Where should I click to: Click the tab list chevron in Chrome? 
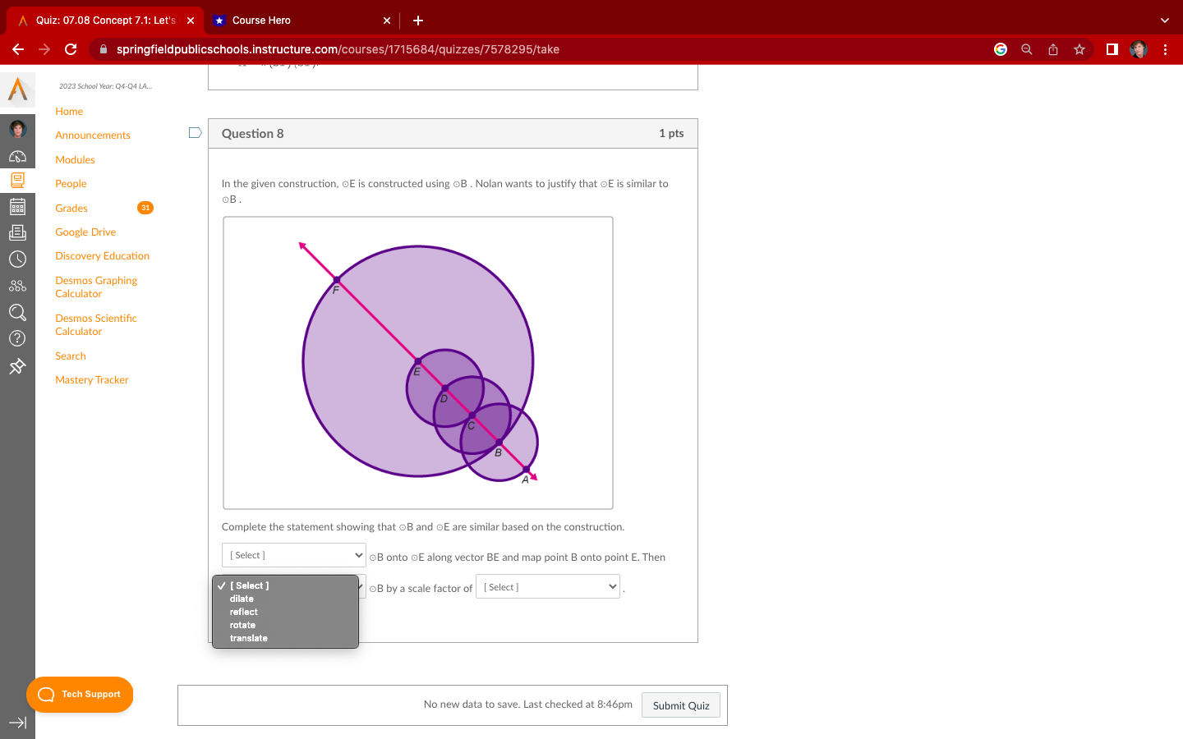(x=1164, y=21)
